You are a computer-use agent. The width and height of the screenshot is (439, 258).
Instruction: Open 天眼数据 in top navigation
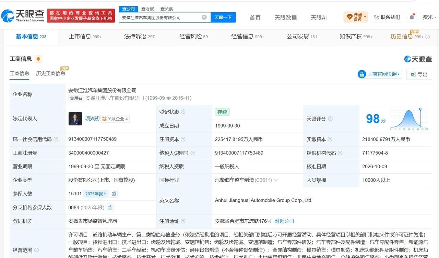tap(286, 17)
